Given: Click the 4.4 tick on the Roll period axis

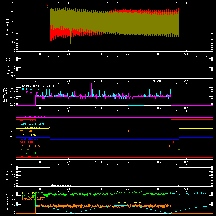Looking at the screenshot, I should 13,59.
